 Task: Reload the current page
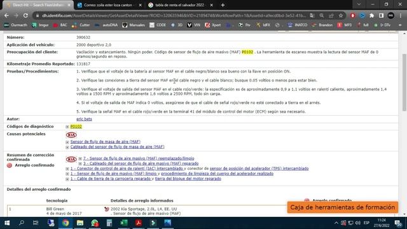point(25,15)
